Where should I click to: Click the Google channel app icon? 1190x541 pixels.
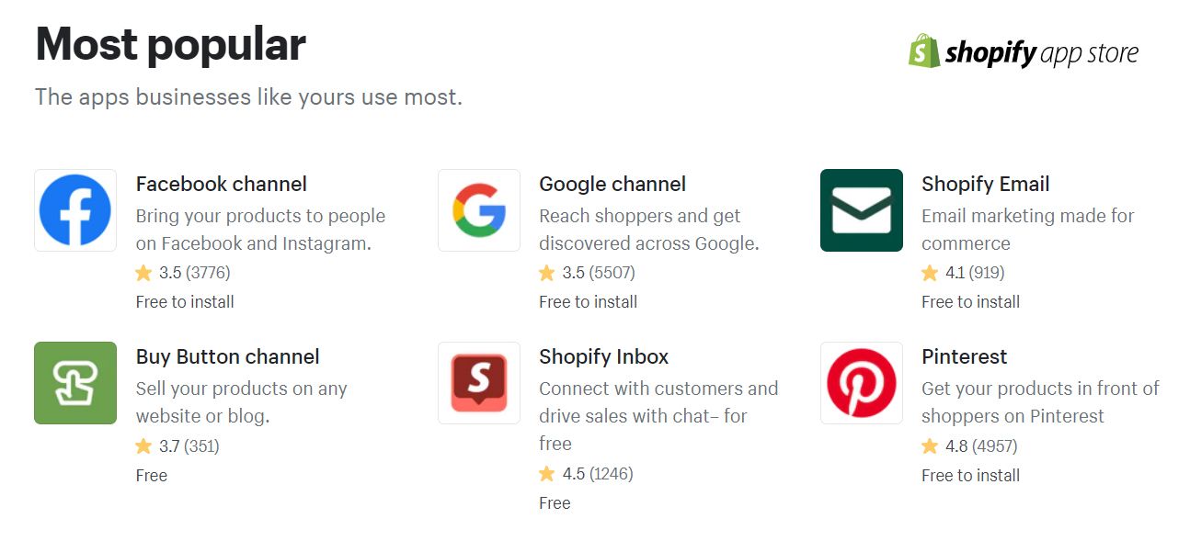478,209
